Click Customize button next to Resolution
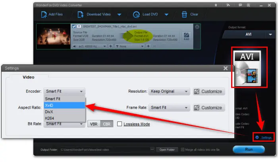Image resolution: width=278 pixels, height=162 pixels. point(209,92)
